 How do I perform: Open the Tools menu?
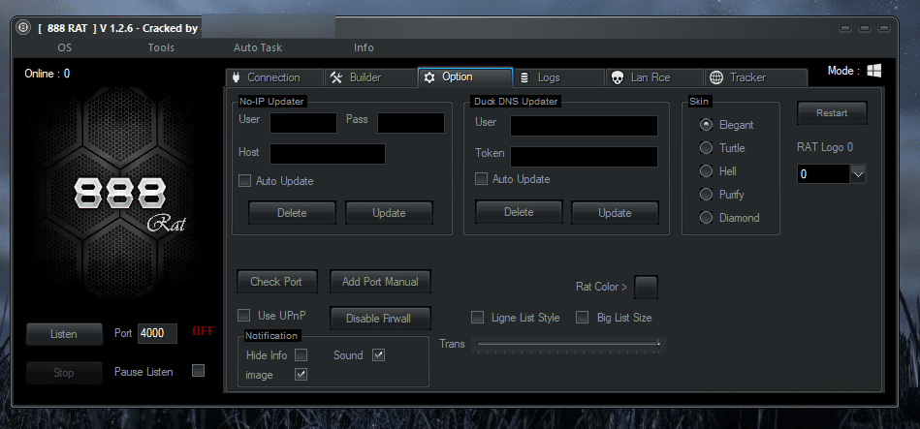point(161,47)
